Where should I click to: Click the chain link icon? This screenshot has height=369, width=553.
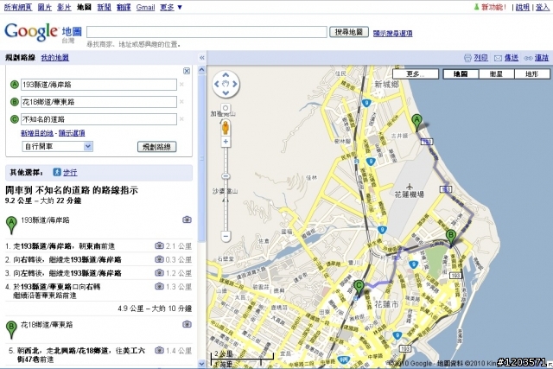tap(528, 58)
